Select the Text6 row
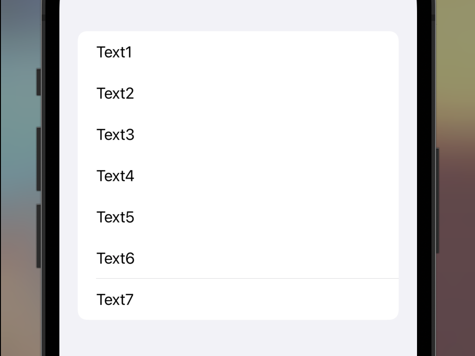The height and width of the screenshot is (356, 475). click(x=238, y=258)
